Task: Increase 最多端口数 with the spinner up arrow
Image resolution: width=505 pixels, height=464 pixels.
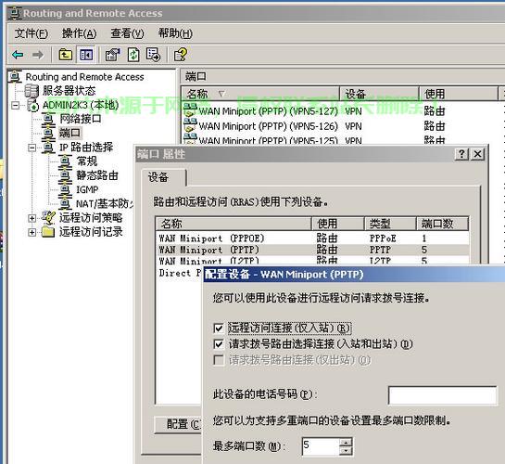Action: (346, 442)
